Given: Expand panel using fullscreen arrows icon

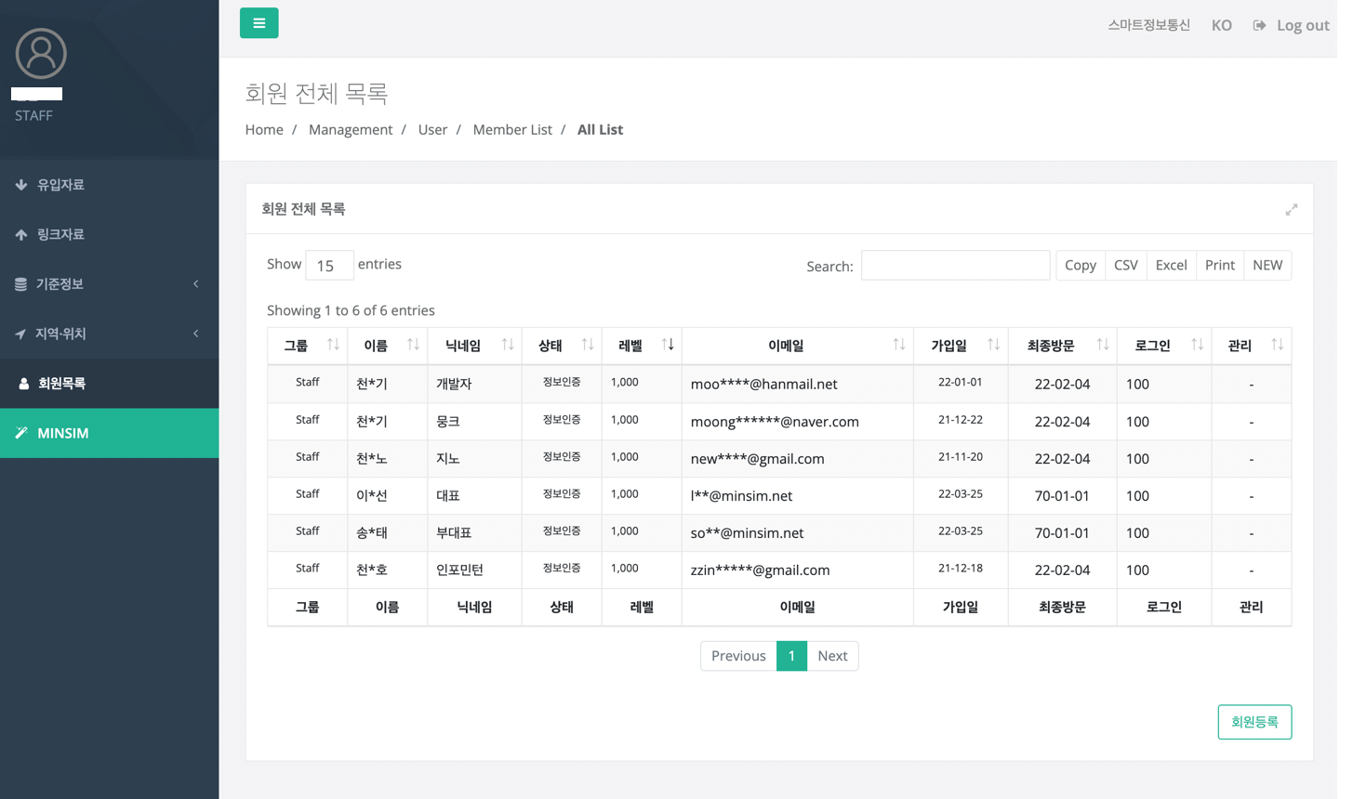Looking at the screenshot, I should point(1292,210).
